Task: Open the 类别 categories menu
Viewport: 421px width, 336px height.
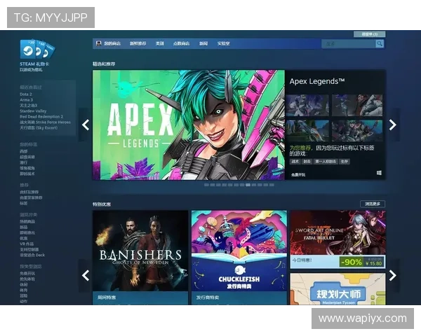Action: (x=160, y=43)
